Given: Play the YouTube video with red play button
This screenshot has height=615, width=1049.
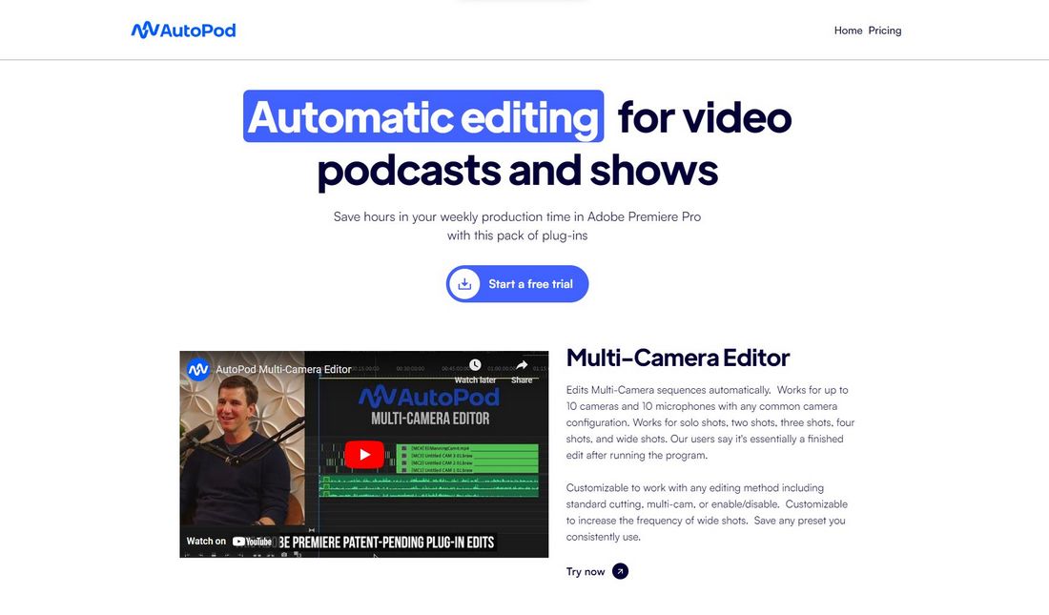Looking at the screenshot, I should pyautogui.click(x=364, y=455).
